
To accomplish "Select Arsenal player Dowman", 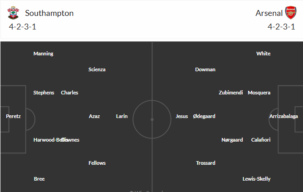I will (205, 69).
